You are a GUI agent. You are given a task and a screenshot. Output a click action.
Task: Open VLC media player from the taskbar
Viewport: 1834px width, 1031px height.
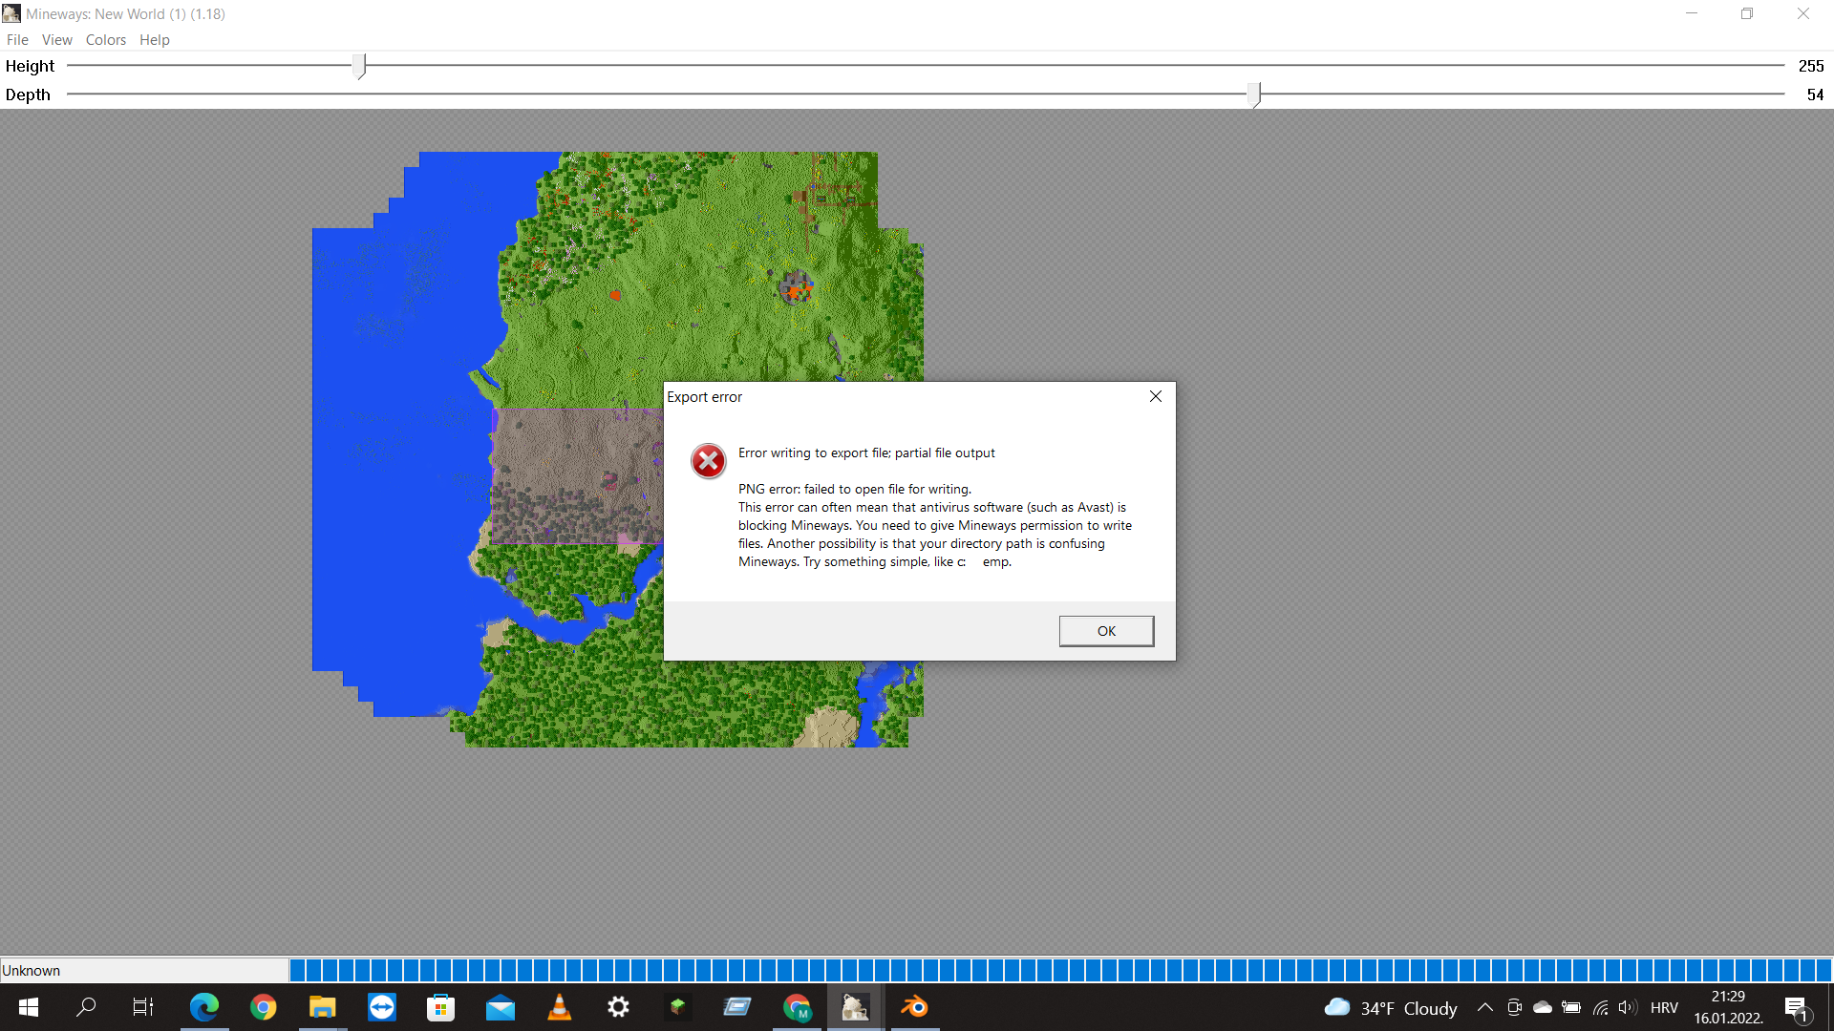click(560, 1007)
